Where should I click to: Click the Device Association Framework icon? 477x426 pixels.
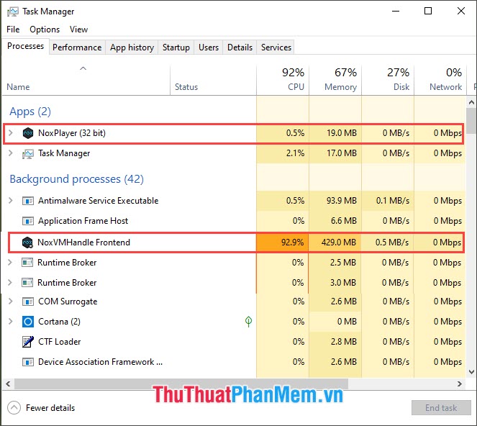28,362
